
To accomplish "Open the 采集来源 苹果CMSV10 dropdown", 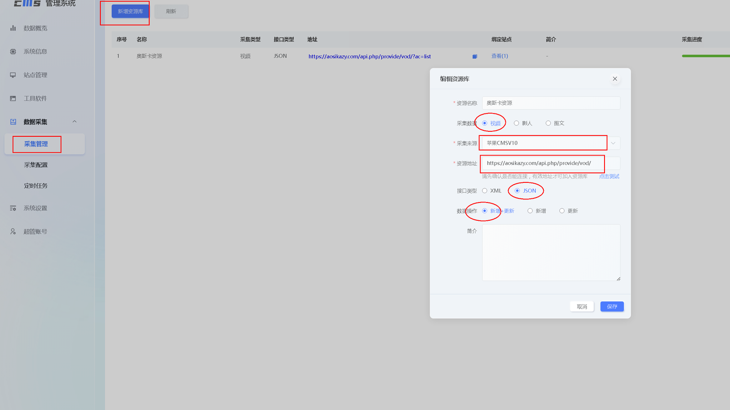I will click(x=551, y=143).
